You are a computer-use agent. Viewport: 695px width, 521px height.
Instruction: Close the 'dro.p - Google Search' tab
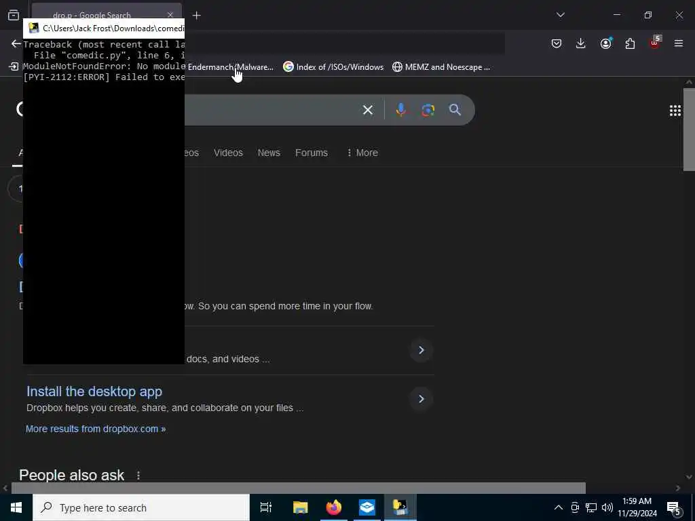click(x=170, y=15)
